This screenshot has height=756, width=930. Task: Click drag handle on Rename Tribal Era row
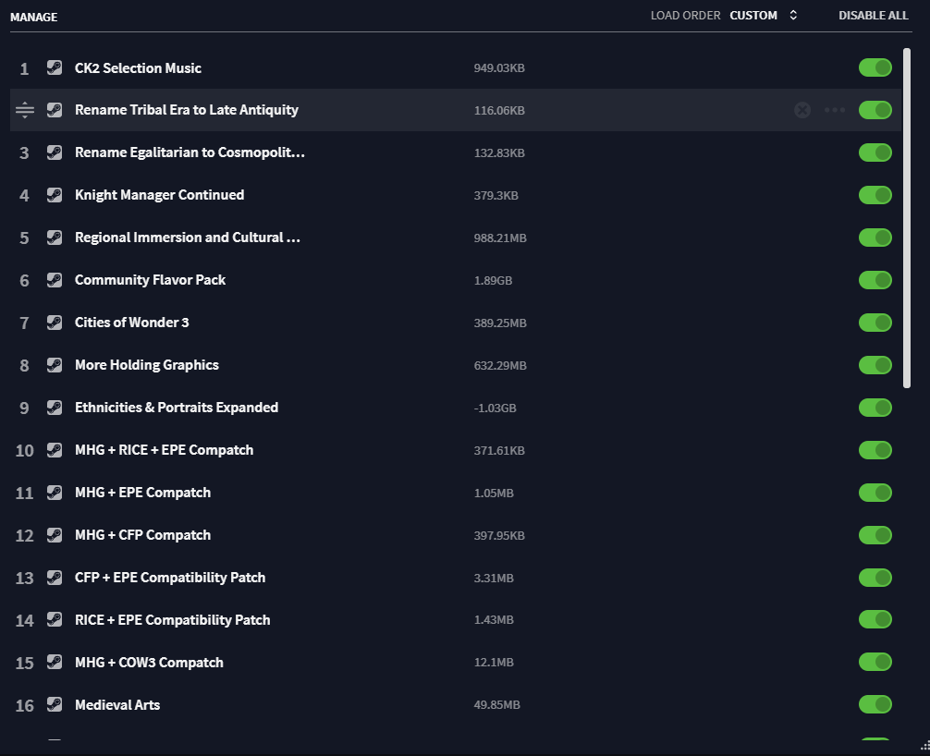[x=25, y=110]
